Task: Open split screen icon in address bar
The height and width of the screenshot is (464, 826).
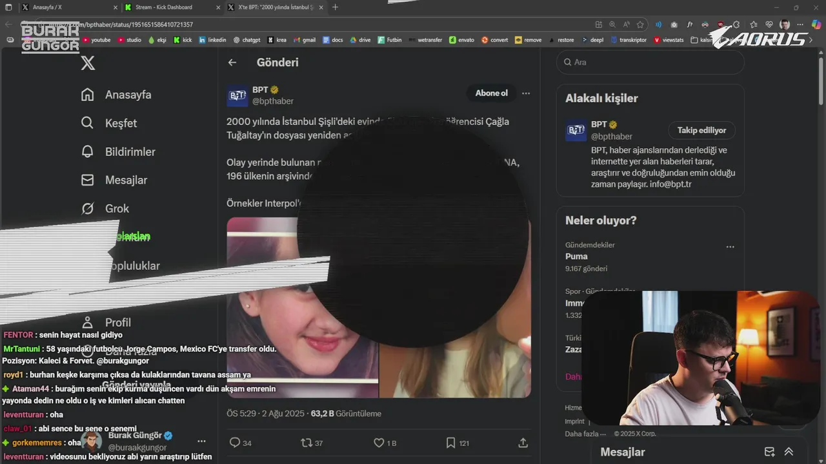Action: tap(599, 24)
